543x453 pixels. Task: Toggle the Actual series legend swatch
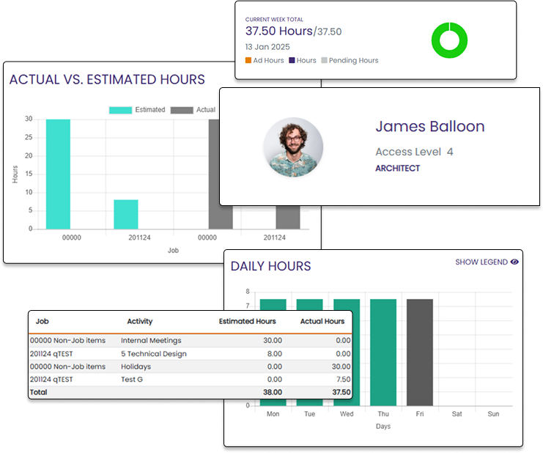pos(182,110)
